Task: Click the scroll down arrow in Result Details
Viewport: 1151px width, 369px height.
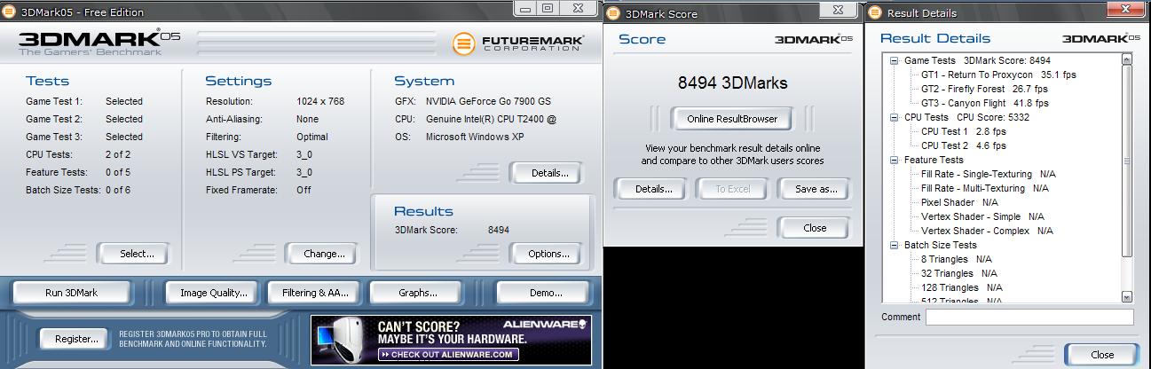Action: pyautogui.click(x=1127, y=296)
